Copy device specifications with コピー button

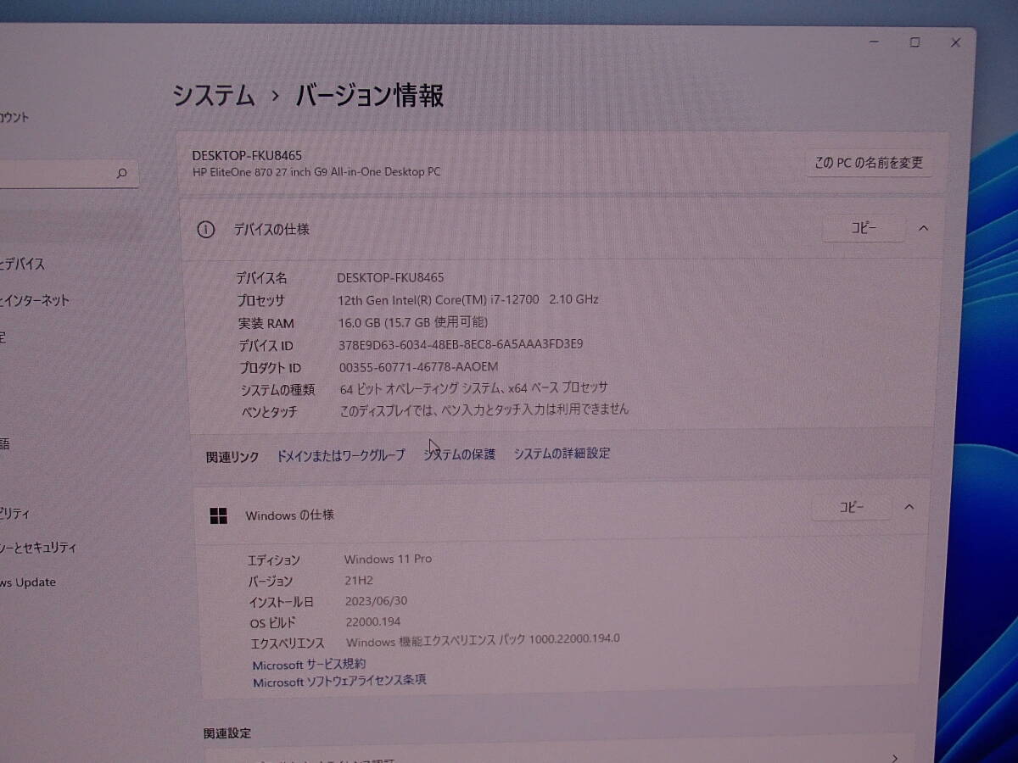coord(864,228)
